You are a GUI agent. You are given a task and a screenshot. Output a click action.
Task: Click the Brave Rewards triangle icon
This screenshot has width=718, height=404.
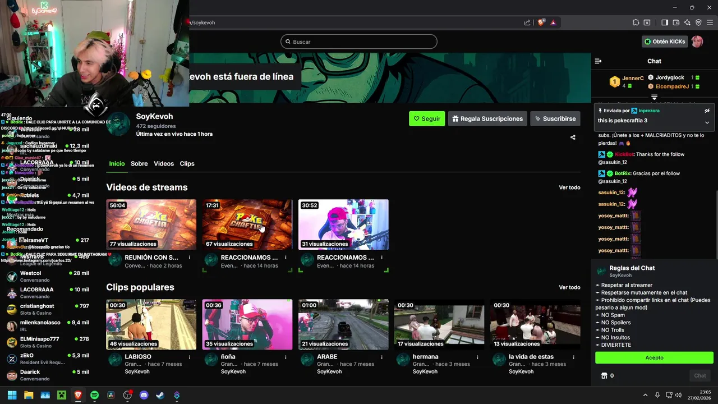coord(553,22)
